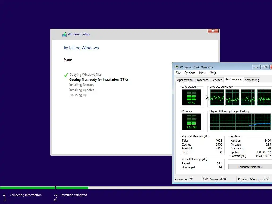Click the 'Installing updates' step
Screen dimensions: 272x204
(82, 90)
